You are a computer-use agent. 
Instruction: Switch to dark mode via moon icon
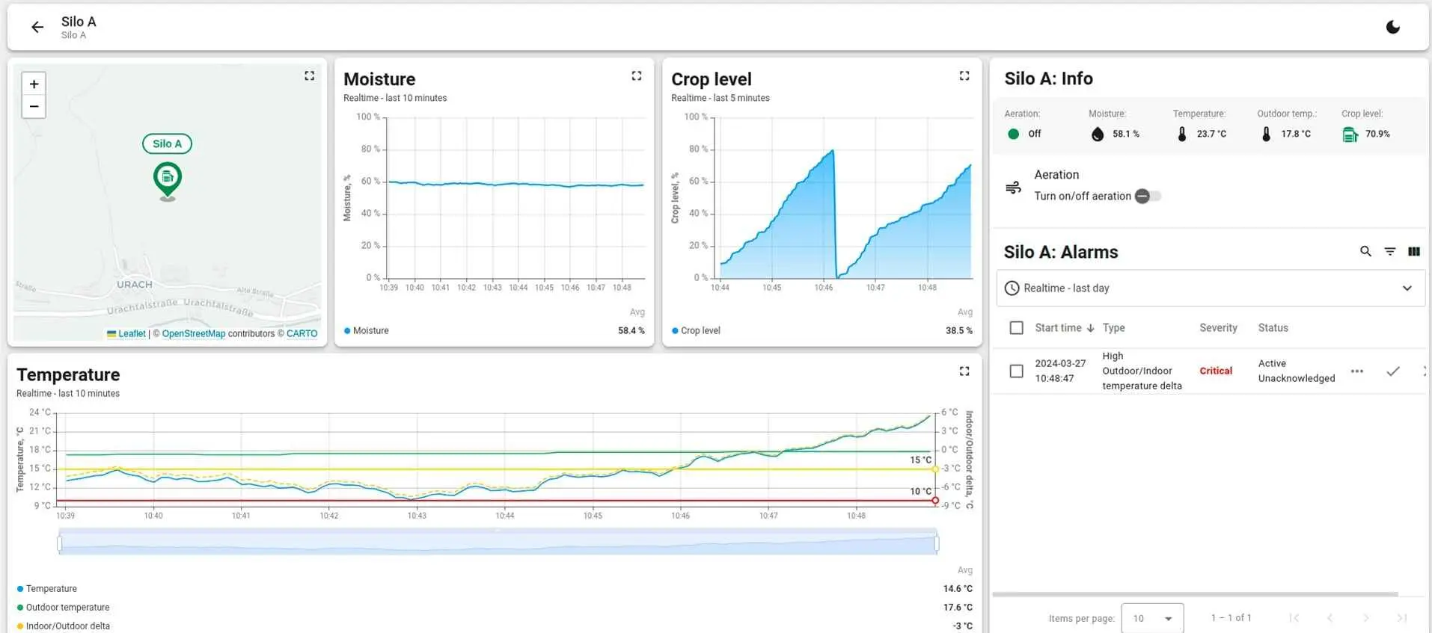[1392, 28]
